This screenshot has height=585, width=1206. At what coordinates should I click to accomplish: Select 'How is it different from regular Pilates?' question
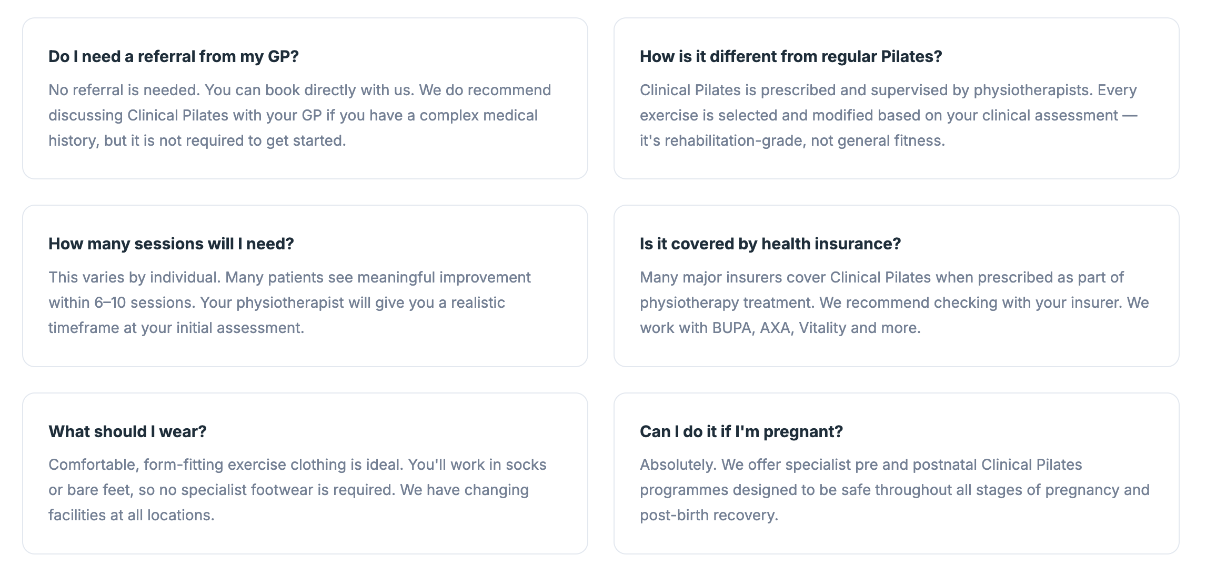click(x=790, y=56)
